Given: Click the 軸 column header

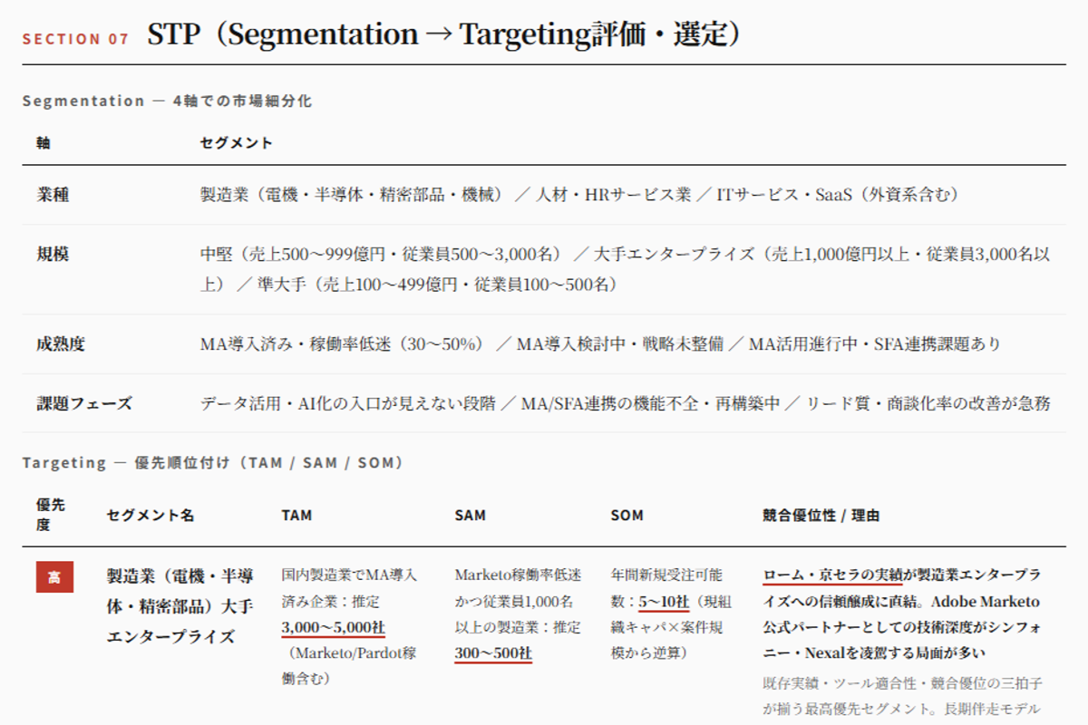Looking at the screenshot, I should (44, 142).
